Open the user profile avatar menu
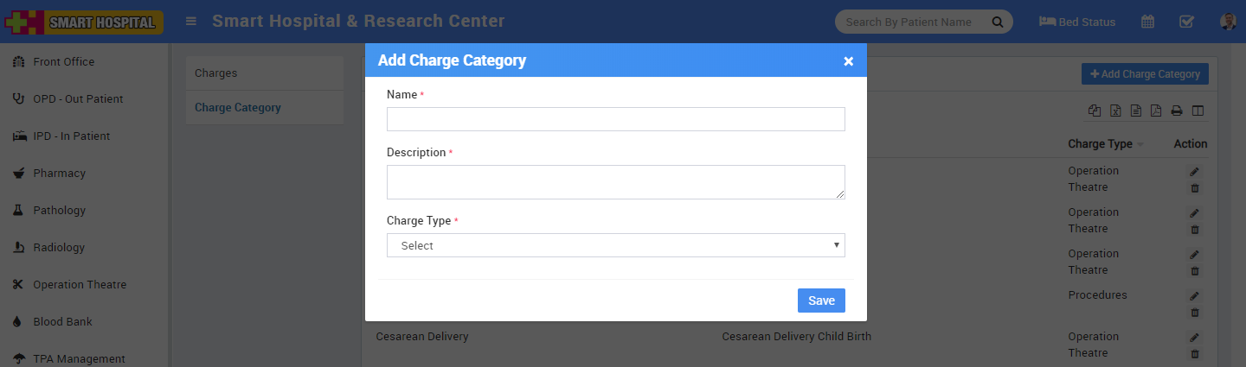 click(x=1227, y=22)
